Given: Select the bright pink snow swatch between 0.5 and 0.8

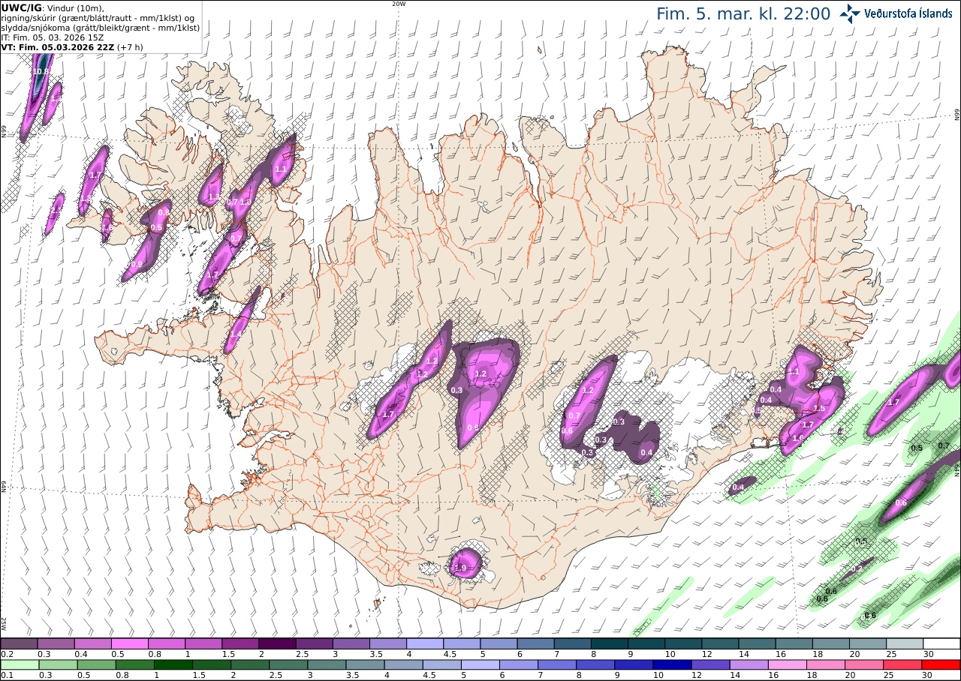Looking at the screenshot, I should [x=129, y=643].
